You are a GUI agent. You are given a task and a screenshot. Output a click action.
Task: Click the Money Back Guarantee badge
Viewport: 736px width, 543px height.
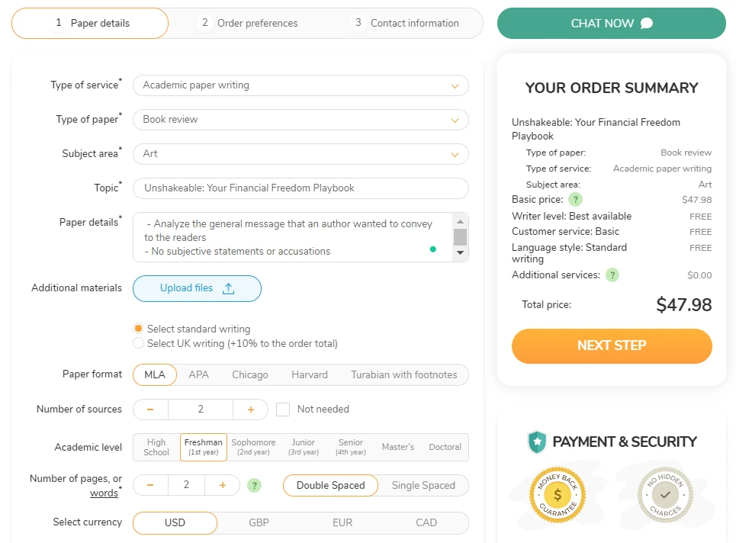coord(558,495)
